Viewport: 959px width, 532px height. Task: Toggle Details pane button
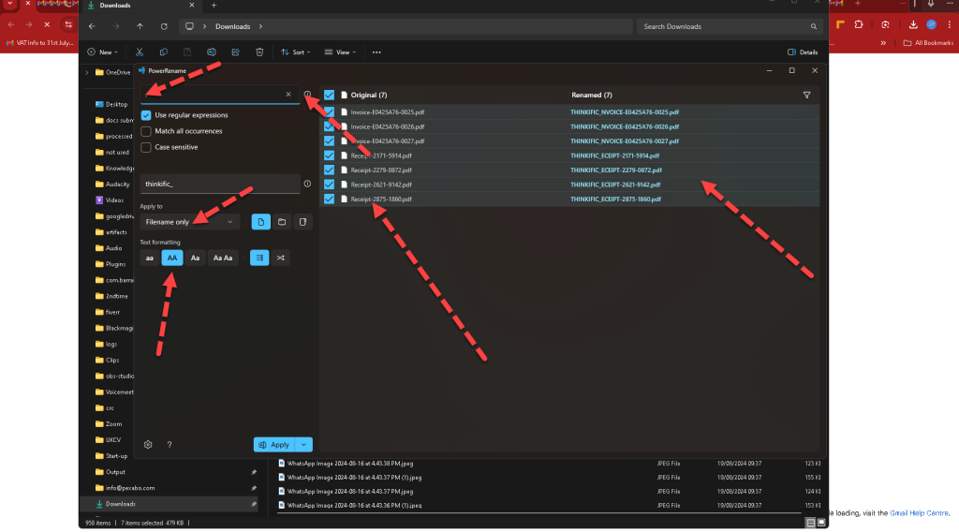(803, 52)
